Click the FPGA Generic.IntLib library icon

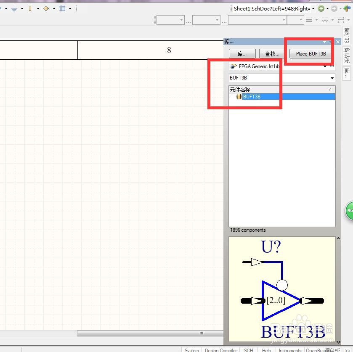click(x=234, y=66)
